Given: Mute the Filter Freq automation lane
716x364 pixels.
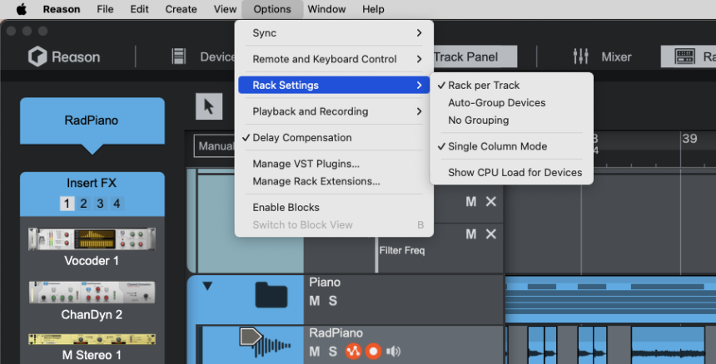Looking at the screenshot, I should [x=470, y=234].
